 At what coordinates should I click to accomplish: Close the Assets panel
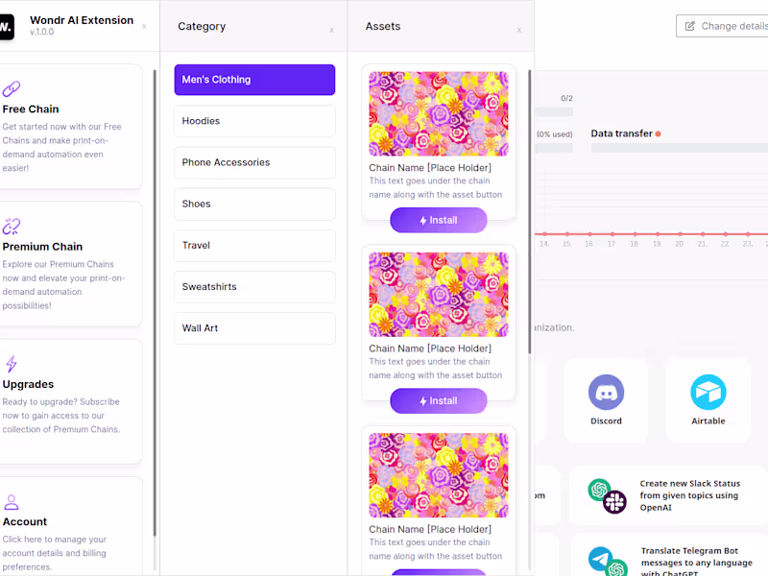[519, 31]
